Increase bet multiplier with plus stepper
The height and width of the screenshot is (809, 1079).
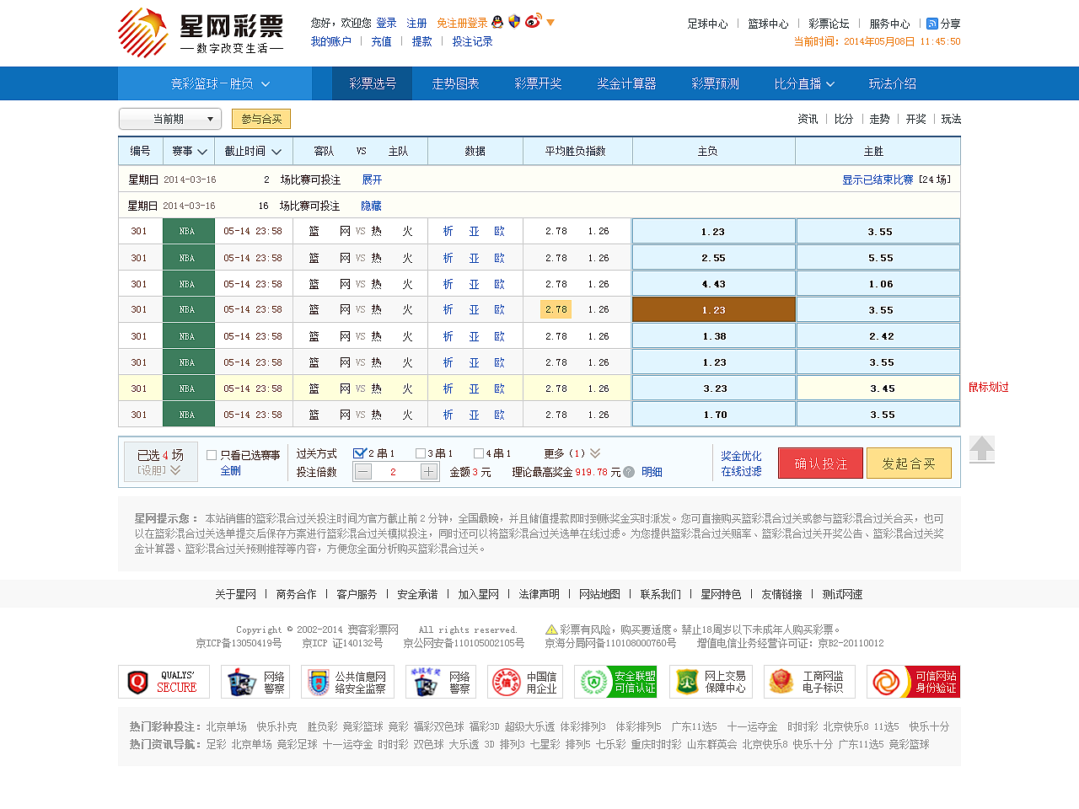pyautogui.click(x=428, y=471)
